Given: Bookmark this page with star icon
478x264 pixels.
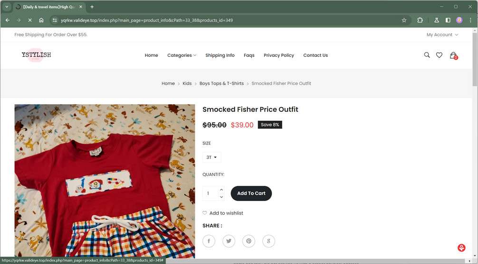Looking at the screenshot, I should (x=404, y=20).
